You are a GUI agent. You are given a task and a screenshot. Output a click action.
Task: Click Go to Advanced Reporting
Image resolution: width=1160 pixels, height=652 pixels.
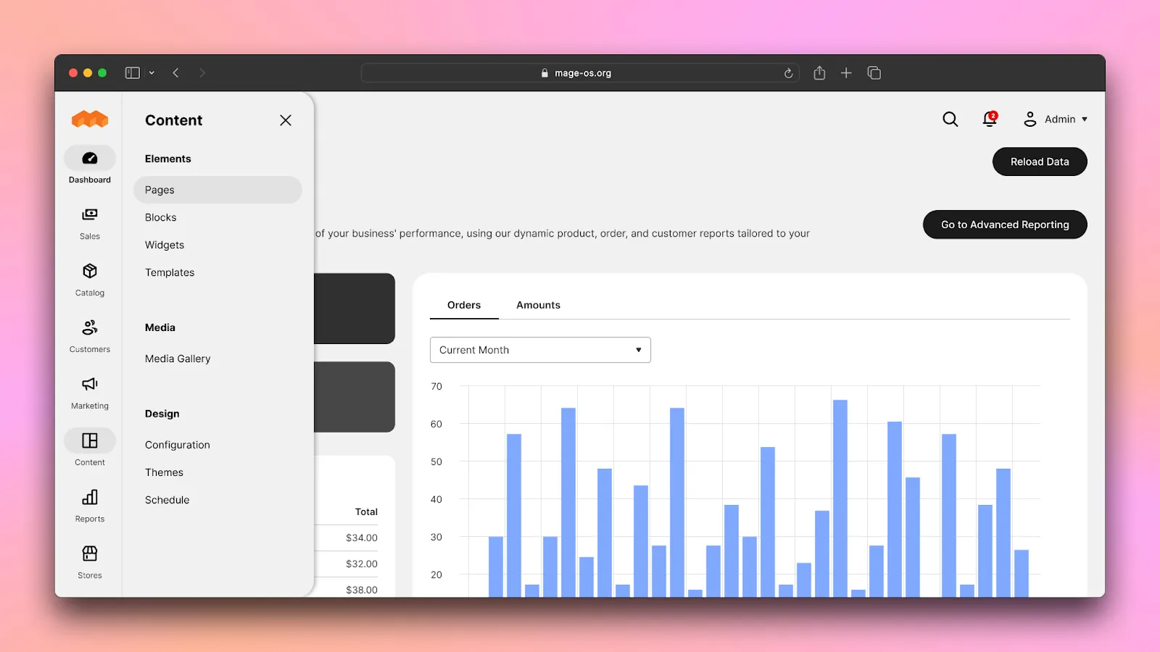pyautogui.click(x=1004, y=225)
